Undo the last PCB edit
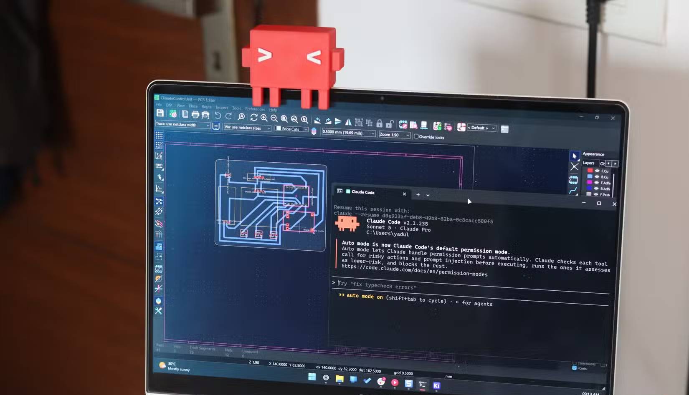This screenshot has width=689, height=395. click(218, 116)
